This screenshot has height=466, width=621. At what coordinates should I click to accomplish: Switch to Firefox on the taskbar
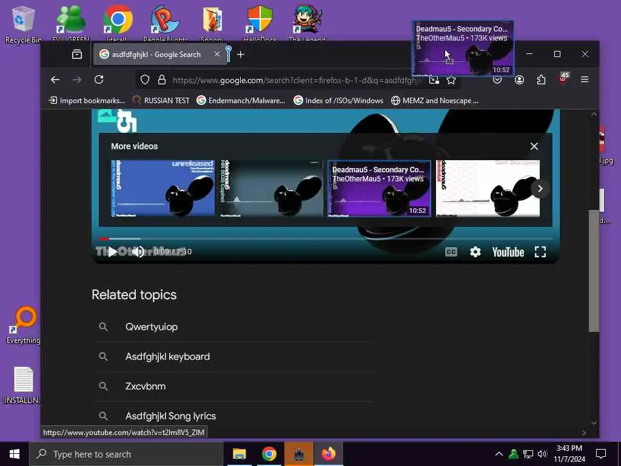click(328, 454)
